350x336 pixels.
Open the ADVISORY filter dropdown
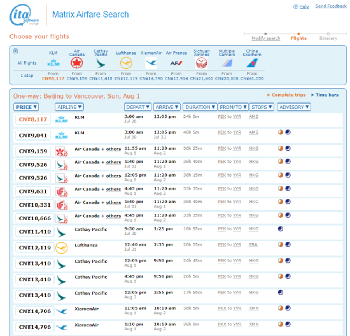294,107
